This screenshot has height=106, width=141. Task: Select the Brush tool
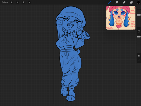click(110, 2)
